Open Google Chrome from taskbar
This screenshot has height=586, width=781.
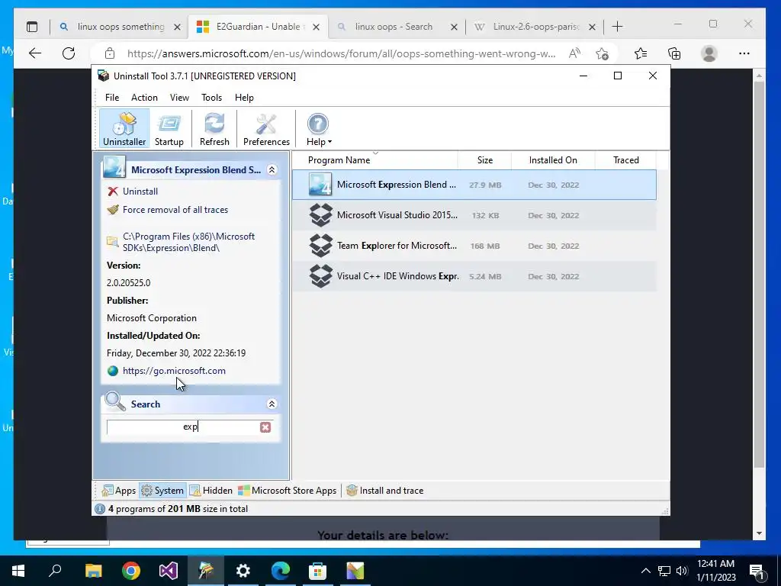point(131,571)
